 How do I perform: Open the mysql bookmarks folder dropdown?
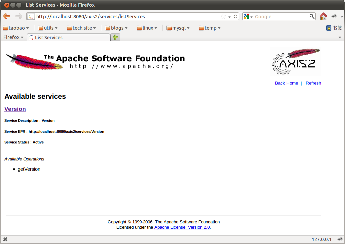pos(178,28)
